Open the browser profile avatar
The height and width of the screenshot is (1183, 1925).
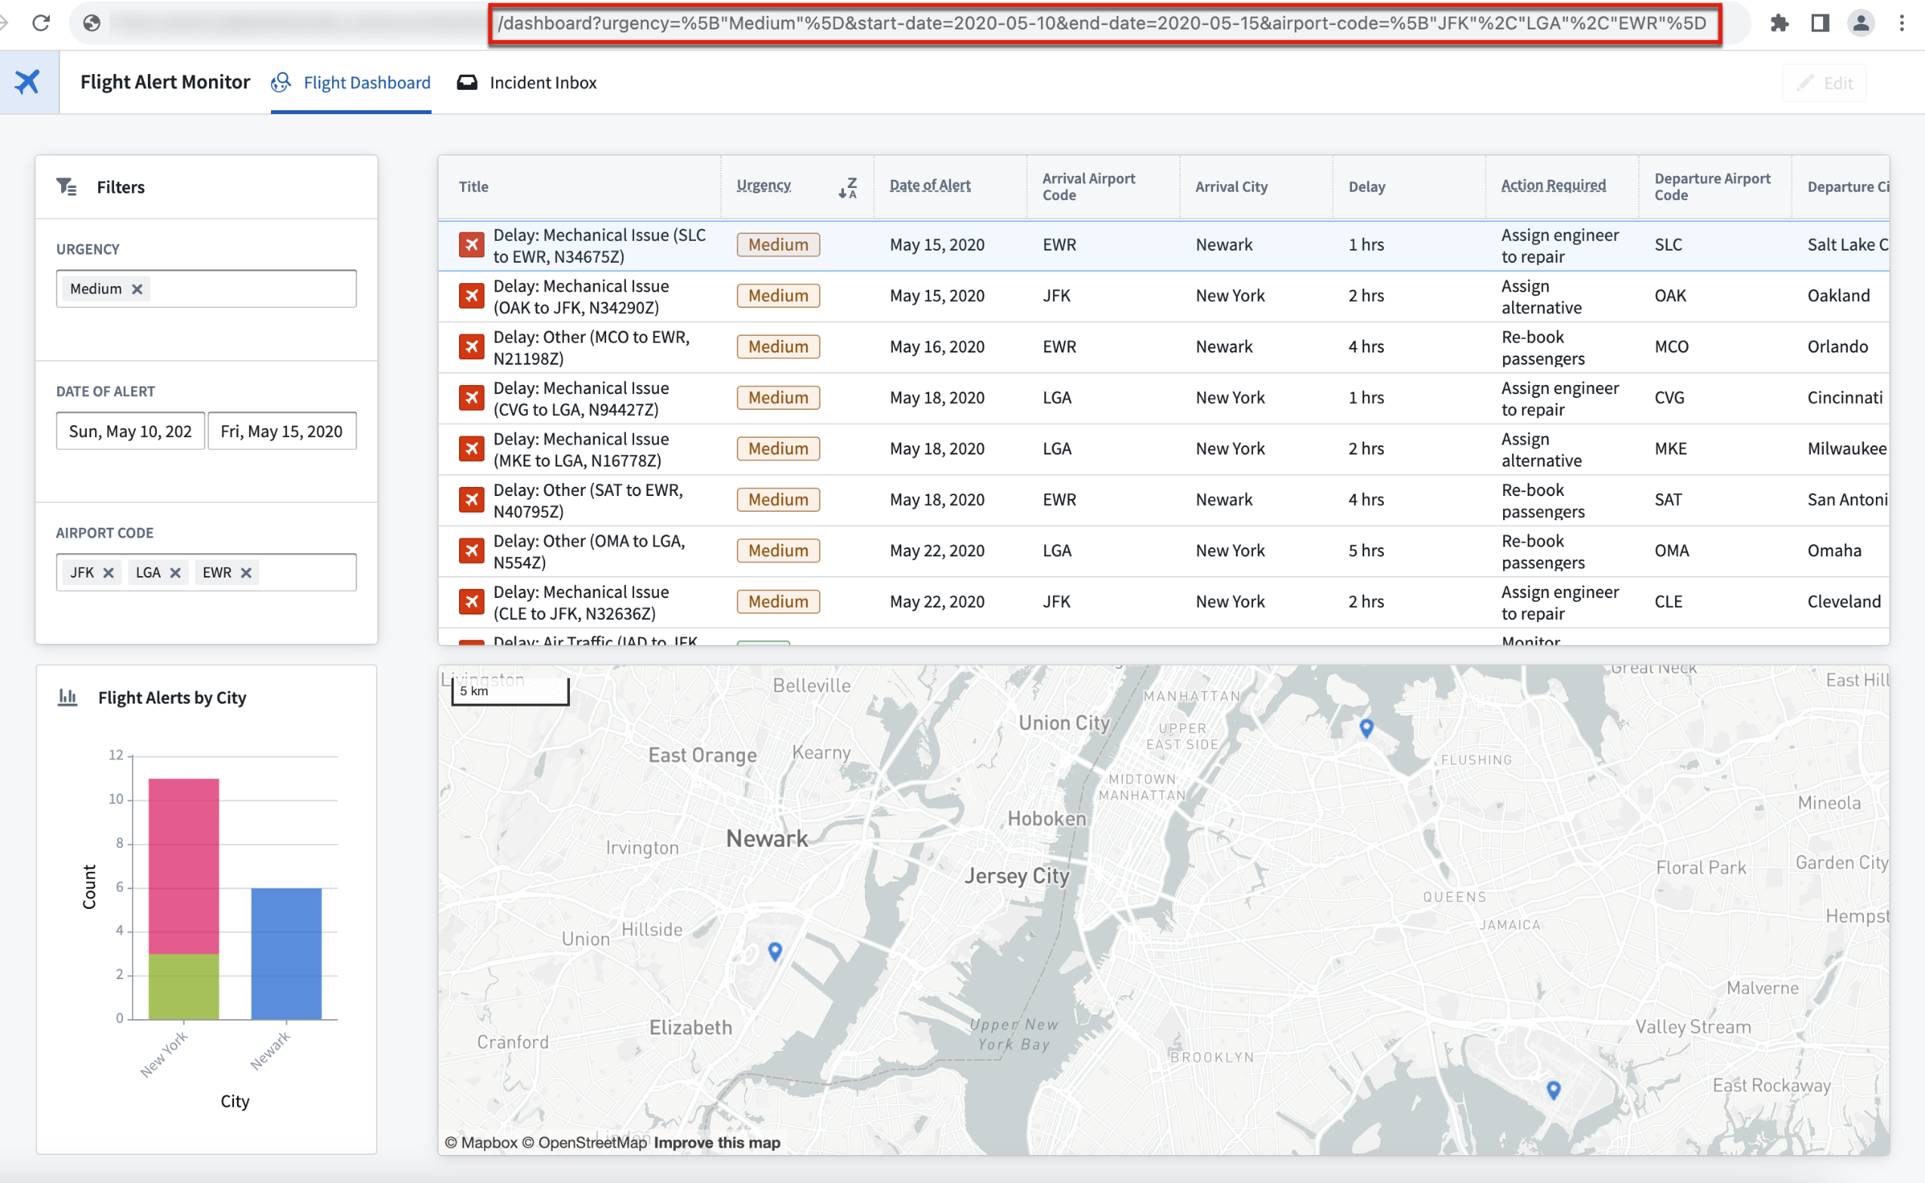coord(1861,23)
